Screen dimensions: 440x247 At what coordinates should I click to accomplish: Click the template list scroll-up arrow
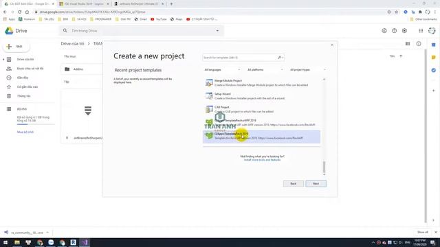[324, 80]
